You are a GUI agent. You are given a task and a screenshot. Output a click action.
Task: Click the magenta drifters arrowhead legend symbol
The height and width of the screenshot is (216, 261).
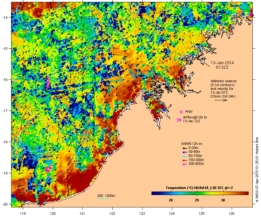pos(179,120)
